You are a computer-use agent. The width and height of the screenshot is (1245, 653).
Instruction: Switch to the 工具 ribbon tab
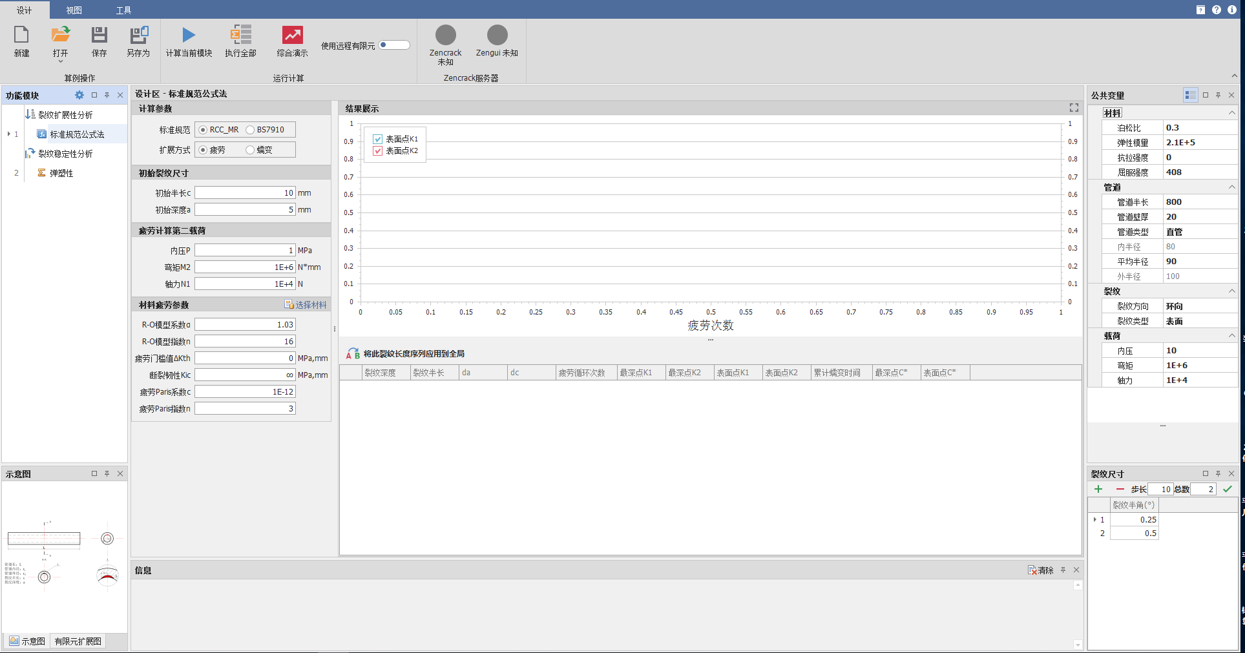[123, 10]
